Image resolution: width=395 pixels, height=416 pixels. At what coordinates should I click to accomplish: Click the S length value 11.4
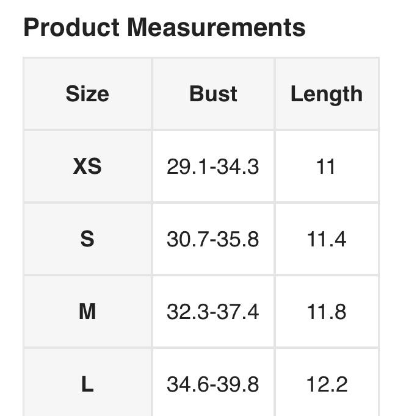pos(326,239)
